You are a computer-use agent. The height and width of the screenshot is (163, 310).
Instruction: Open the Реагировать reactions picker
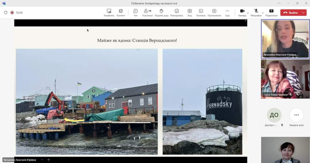coord(177,12)
